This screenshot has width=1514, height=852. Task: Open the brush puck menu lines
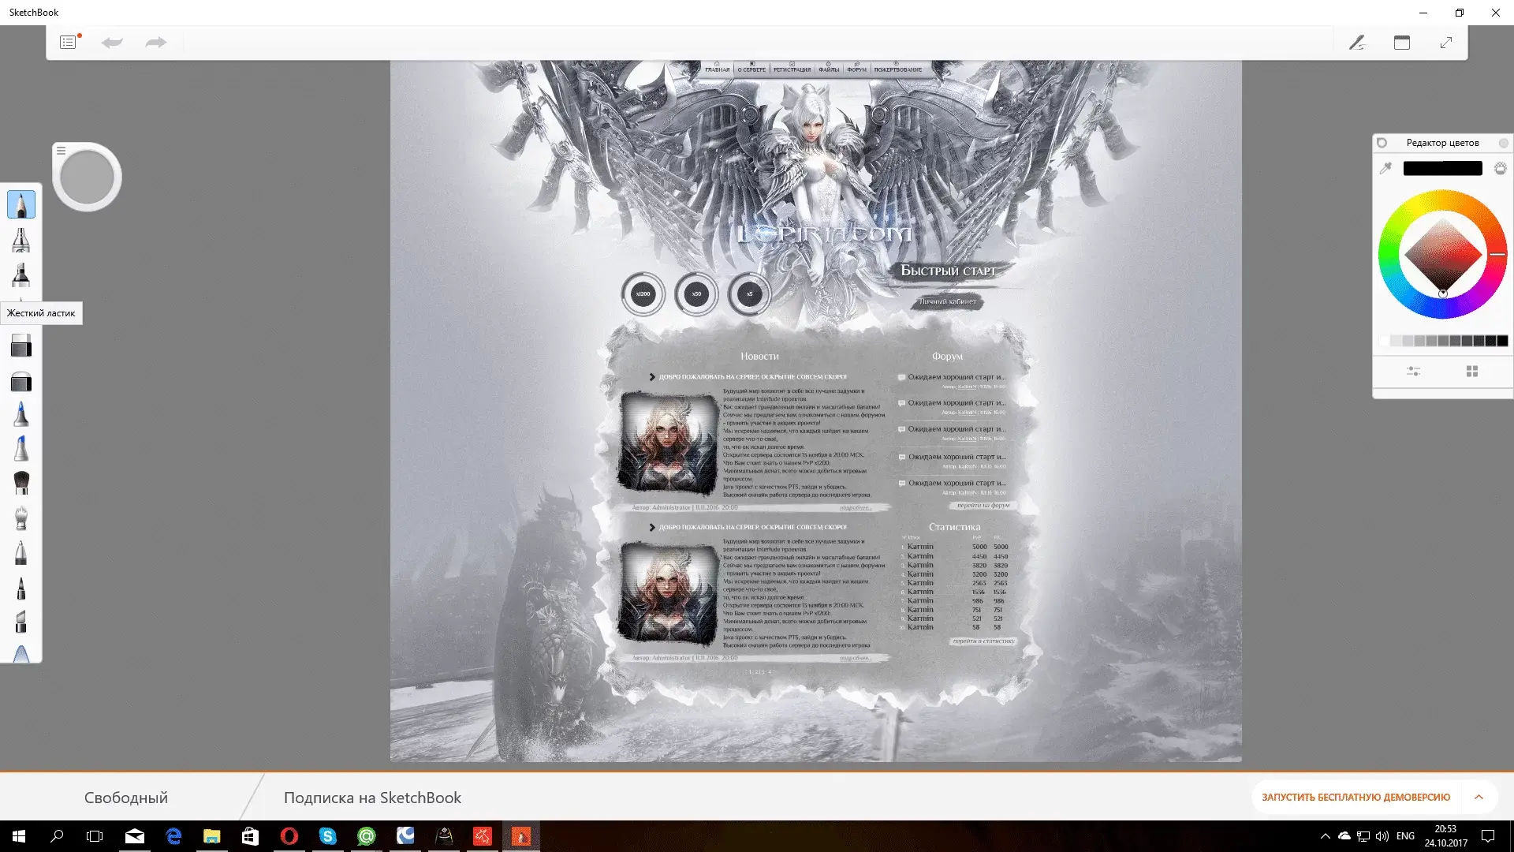(x=61, y=151)
